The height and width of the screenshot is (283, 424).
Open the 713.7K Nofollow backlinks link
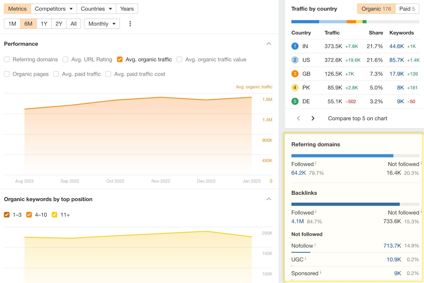tap(392, 245)
